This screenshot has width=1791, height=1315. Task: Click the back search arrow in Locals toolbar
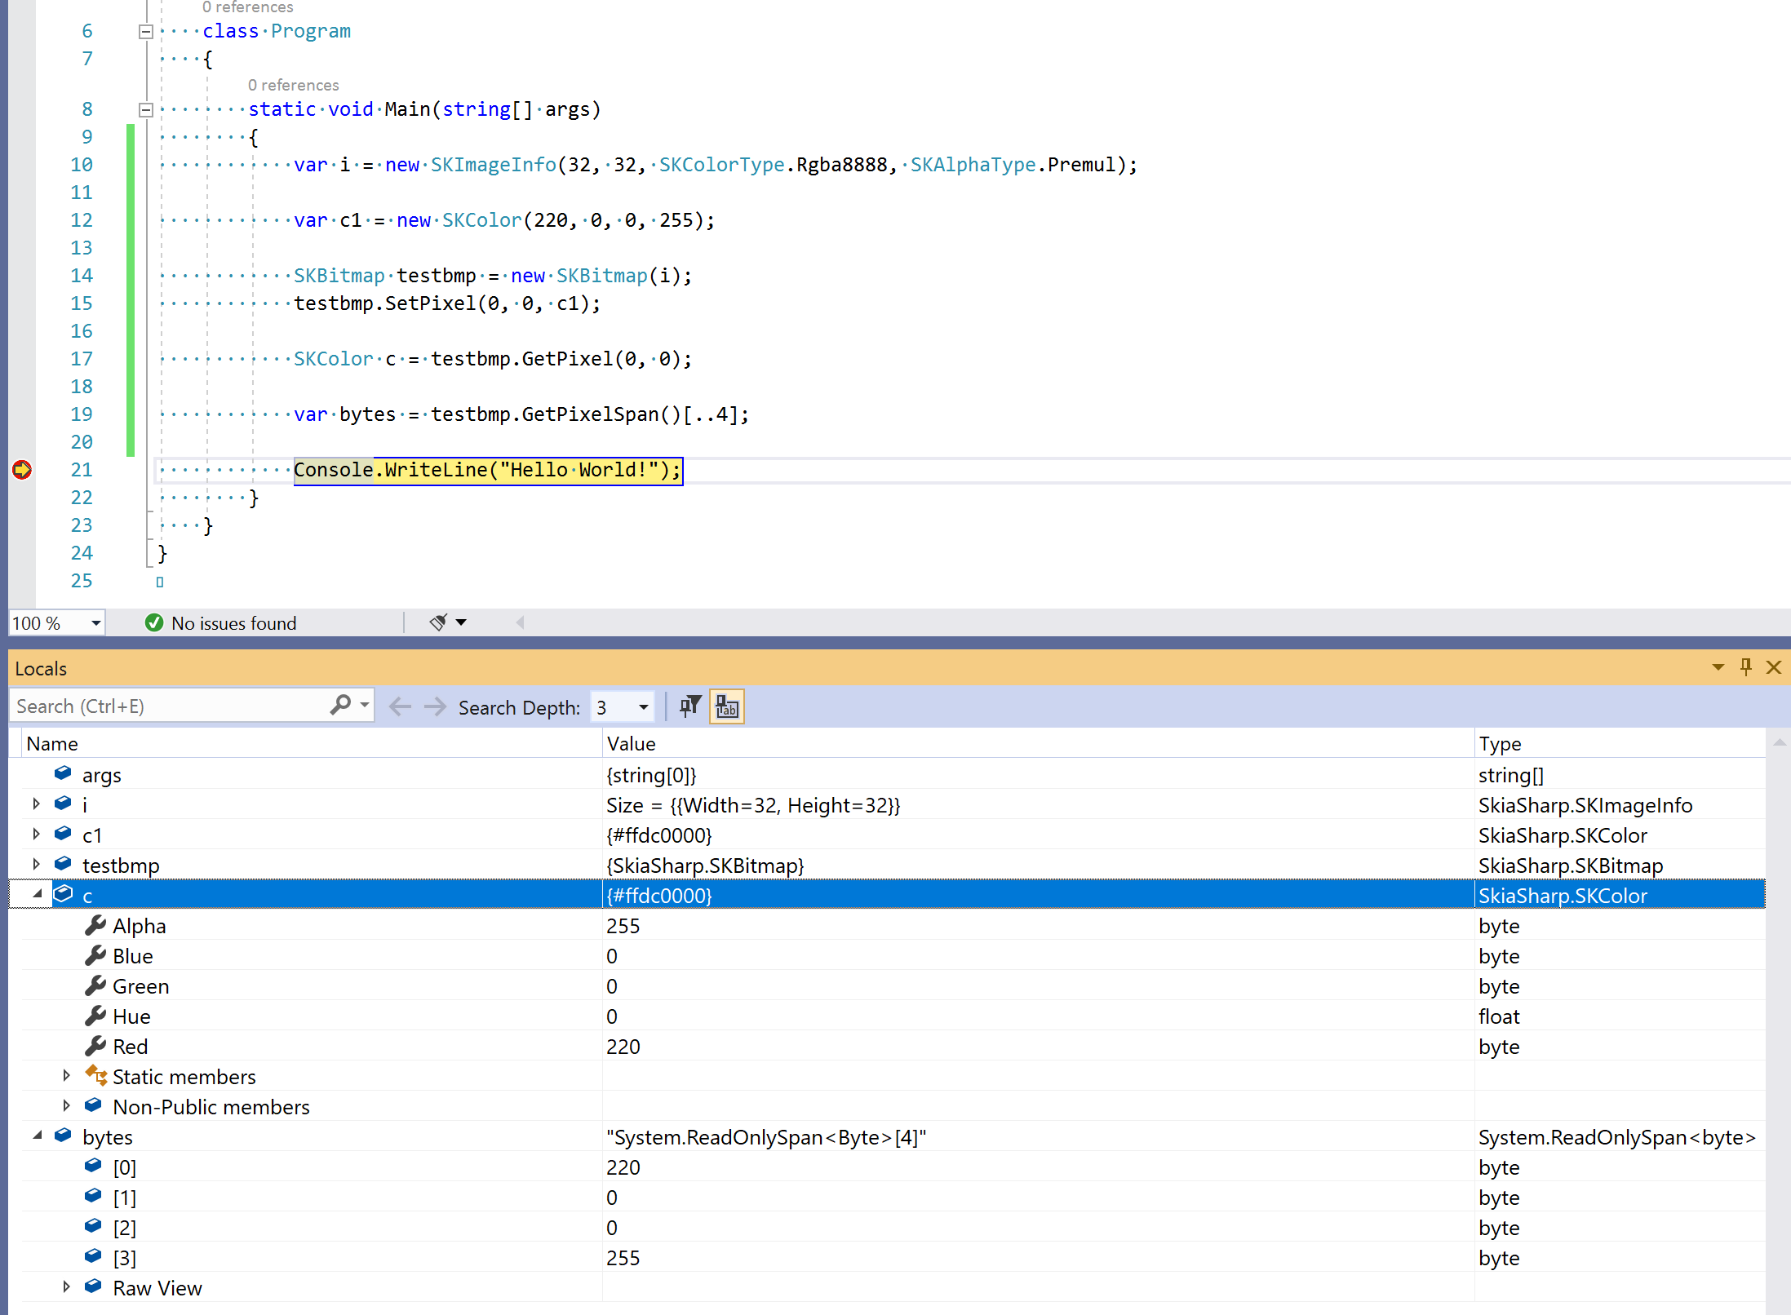pyautogui.click(x=399, y=706)
